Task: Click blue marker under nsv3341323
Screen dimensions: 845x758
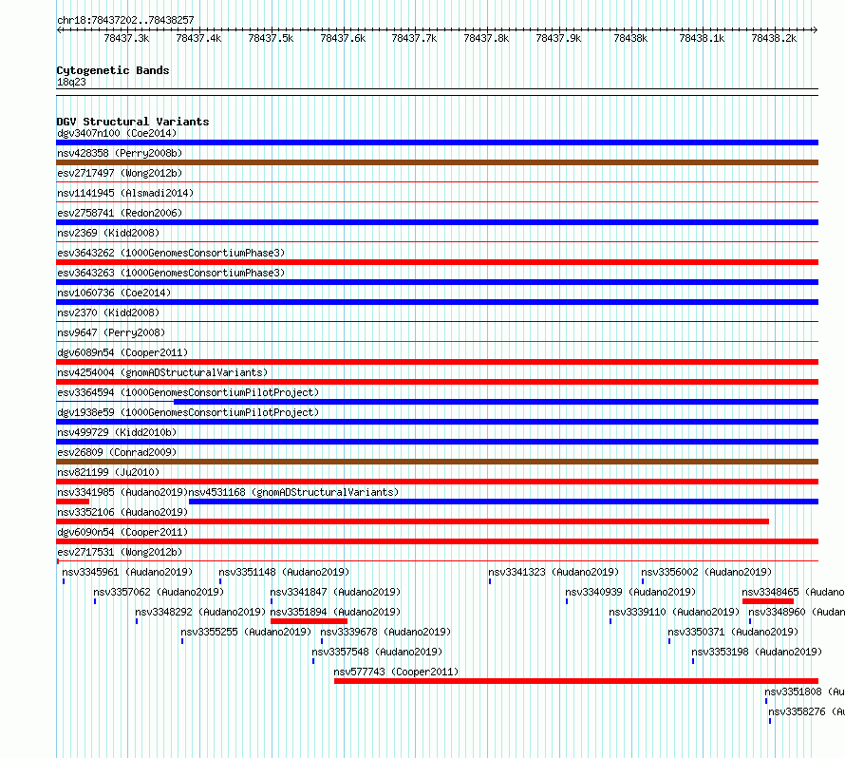Action: pyautogui.click(x=490, y=581)
